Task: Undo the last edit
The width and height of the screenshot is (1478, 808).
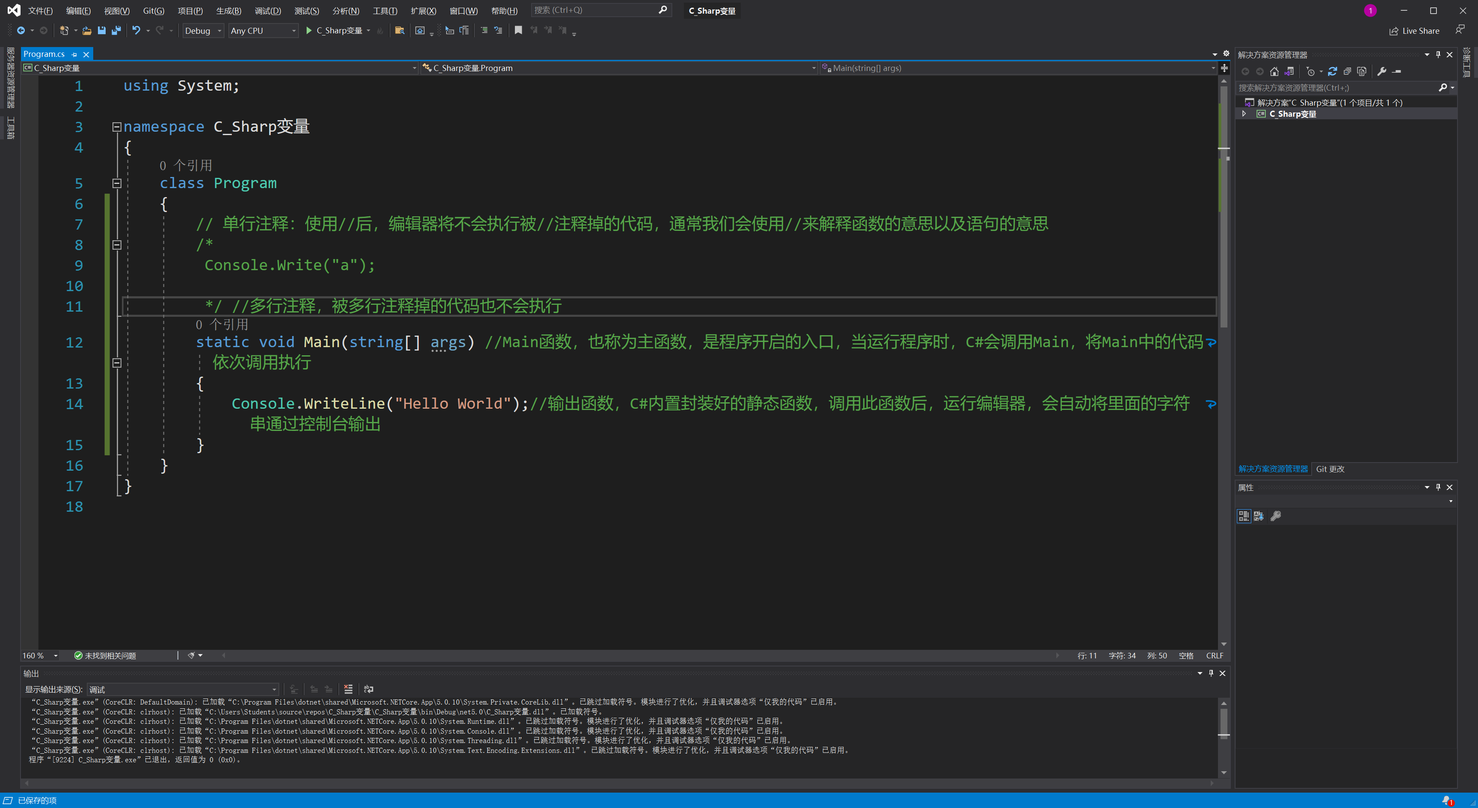Action: [x=136, y=30]
